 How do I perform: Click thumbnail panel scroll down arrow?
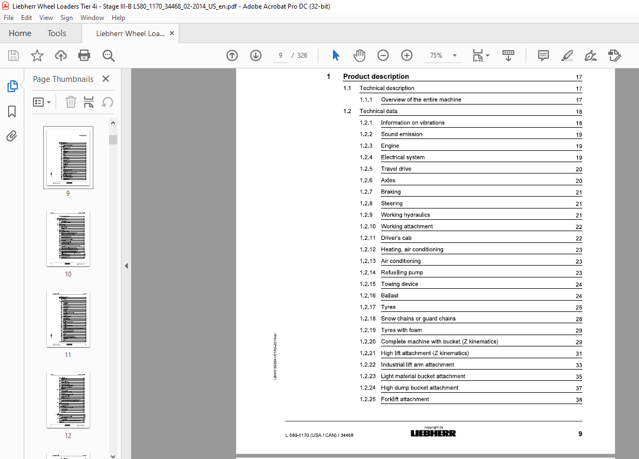coord(113,456)
